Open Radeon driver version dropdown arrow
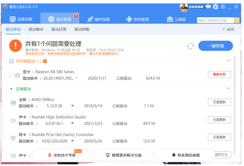This screenshot has height=166, width=244. pyautogui.click(x=76, y=78)
